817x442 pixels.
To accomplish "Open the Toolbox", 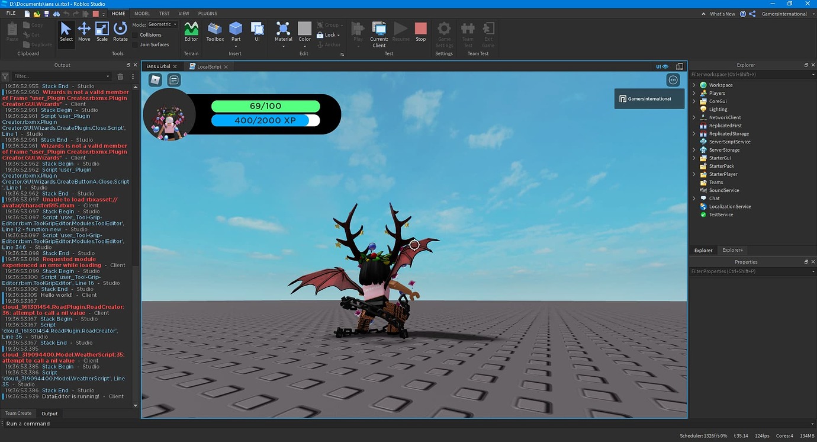I will 214,30.
